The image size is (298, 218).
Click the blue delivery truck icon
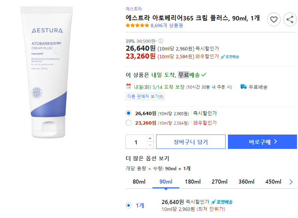click(x=244, y=87)
